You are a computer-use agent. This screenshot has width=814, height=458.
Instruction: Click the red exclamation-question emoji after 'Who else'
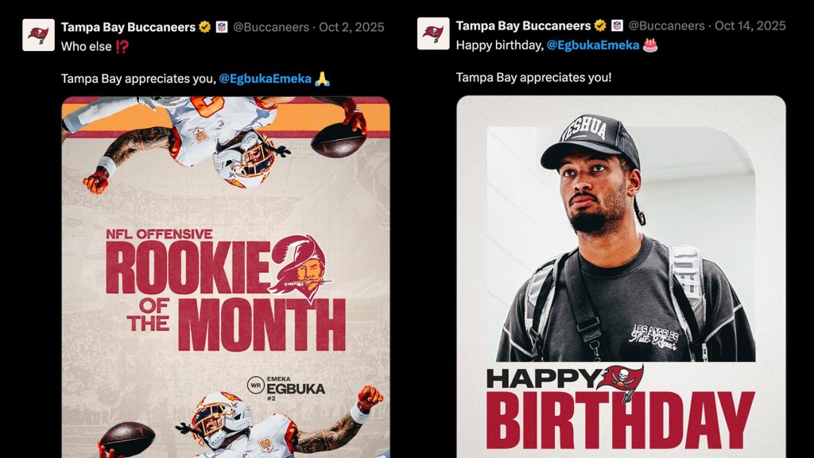[x=122, y=47]
